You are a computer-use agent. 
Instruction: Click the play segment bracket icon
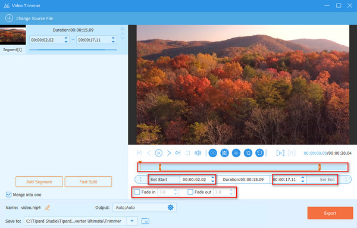(x=280, y=153)
